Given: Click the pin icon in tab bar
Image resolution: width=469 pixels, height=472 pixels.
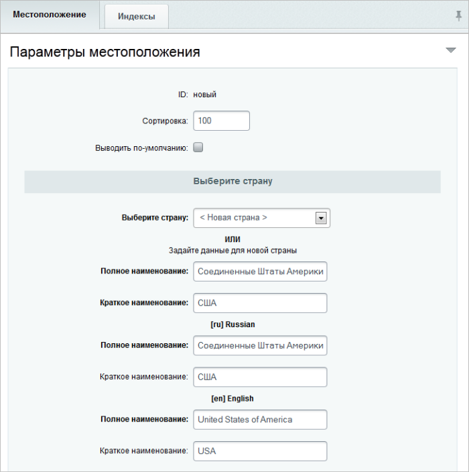Looking at the screenshot, I should (458, 15).
